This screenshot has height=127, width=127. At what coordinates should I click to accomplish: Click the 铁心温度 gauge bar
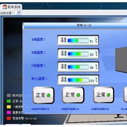point(78,80)
